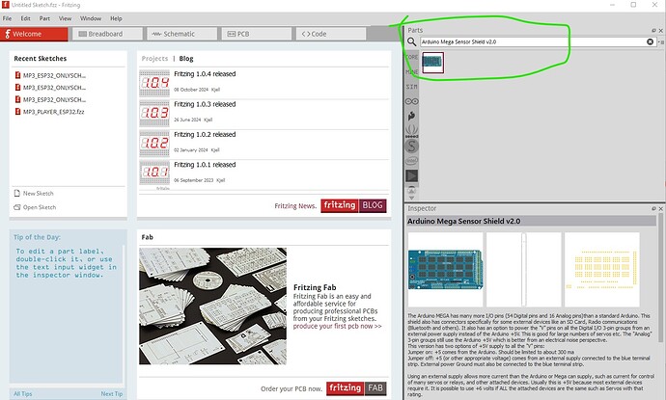This screenshot has width=666, height=400.
Task: Close the Parts panel
Action: click(660, 31)
